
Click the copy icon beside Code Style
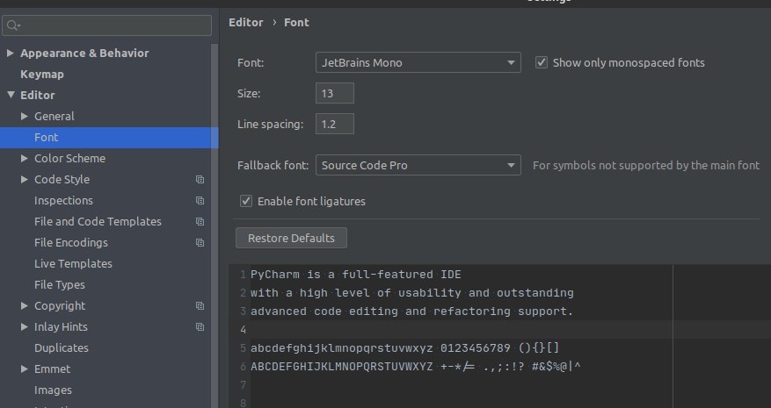tap(200, 180)
